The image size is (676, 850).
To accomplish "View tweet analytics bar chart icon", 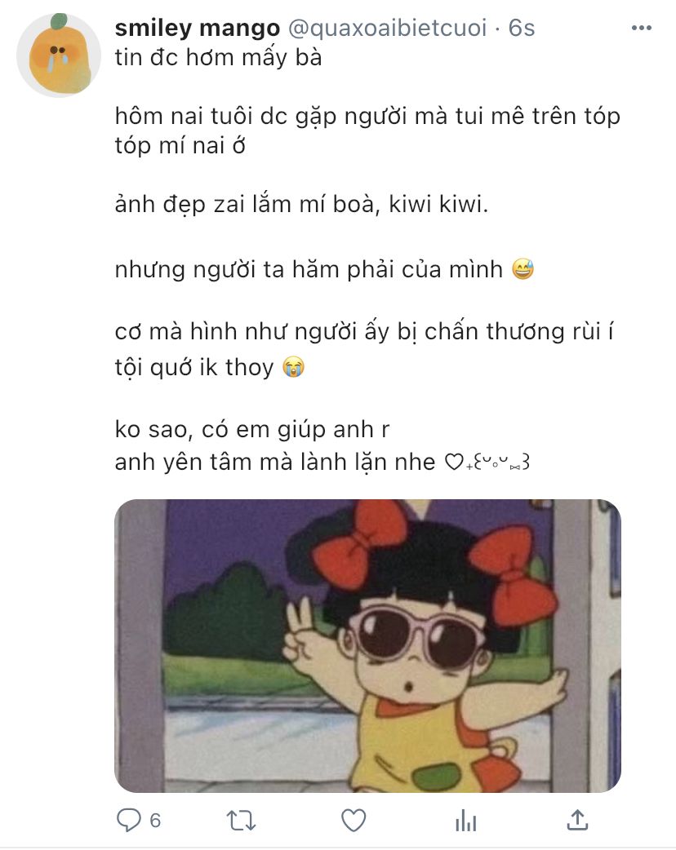I will 466,820.
